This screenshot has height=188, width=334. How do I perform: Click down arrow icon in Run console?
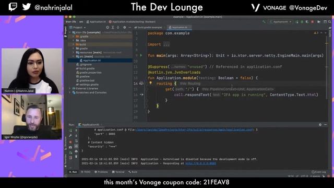76,136
